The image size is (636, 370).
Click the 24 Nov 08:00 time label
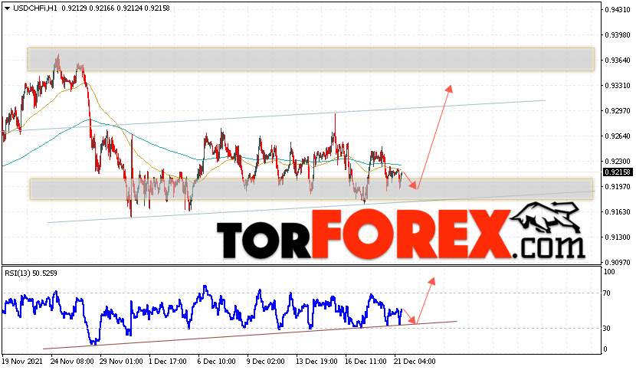pyautogui.click(x=72, y=361)
